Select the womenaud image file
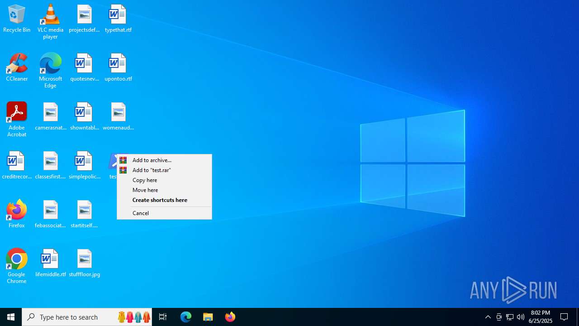 click(x=118, y=116)
